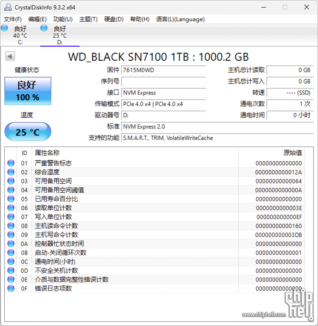Click the 支持的功能 S.M.A.R.T., TRIM field
This screenshot has width=318, height=326.
click(x=217, y=138)
